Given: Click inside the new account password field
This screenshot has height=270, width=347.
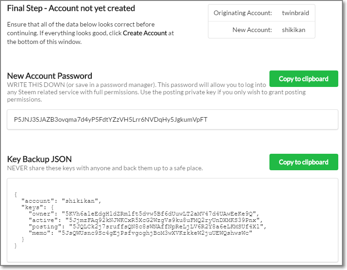Looking at the screenshot, I should pos(172,119).
